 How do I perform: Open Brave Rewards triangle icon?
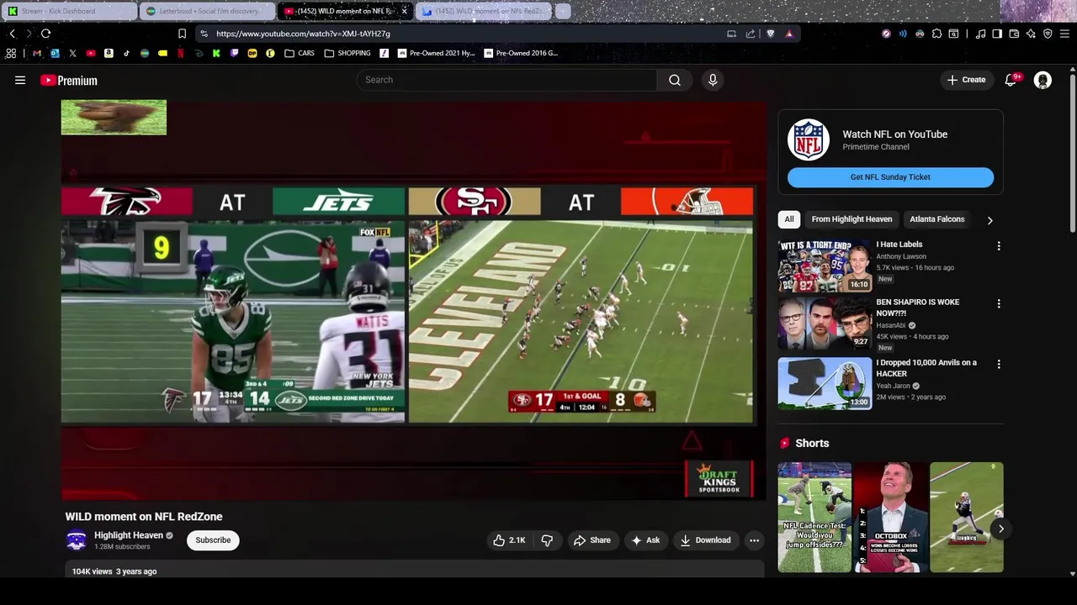[x=789, y=34]
